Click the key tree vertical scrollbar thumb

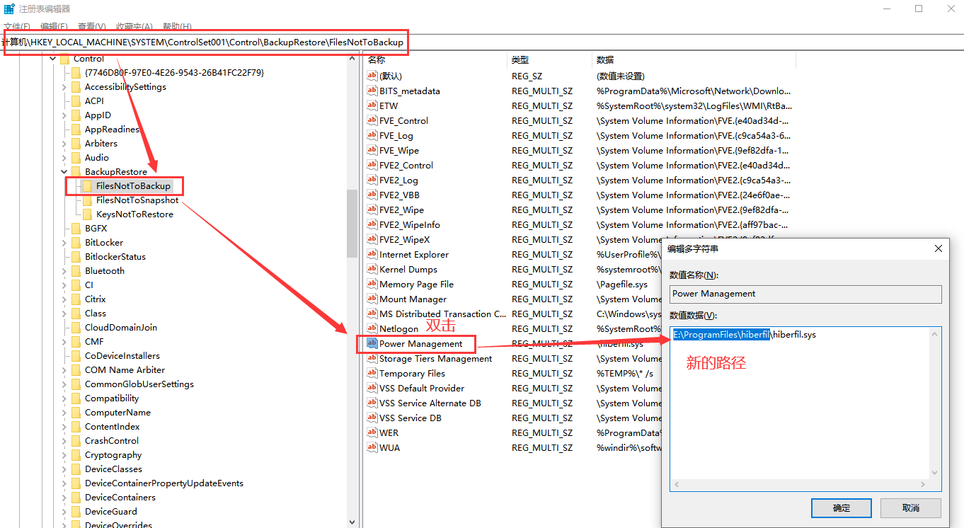click(352, 224)
